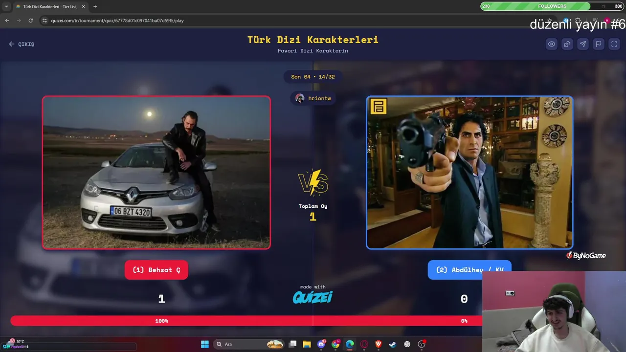Open ChatGPT app from taskbar
626x352 pixels.
(x=407, y=344)
